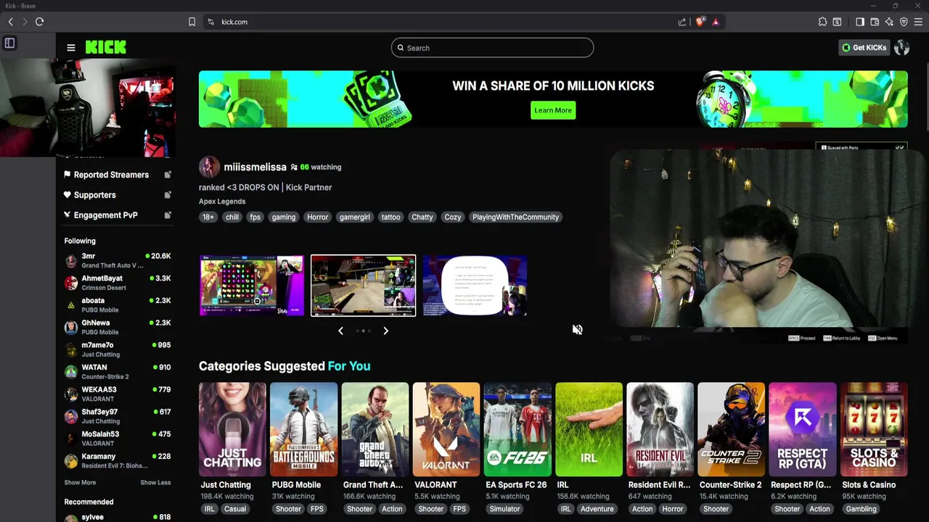Select the gamergirl stream tag
The width and height of the screenshot is (929, 522).
click(355, 217)
